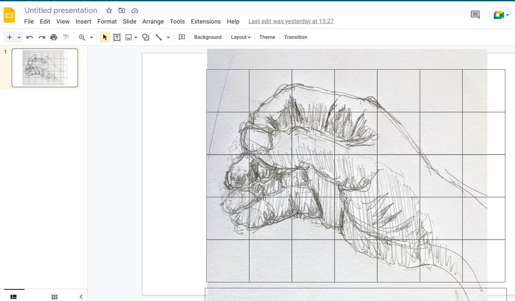Click the Print icon
Image resolution: width=515 pixels, height=301 pixels.
tap(54, 37)
